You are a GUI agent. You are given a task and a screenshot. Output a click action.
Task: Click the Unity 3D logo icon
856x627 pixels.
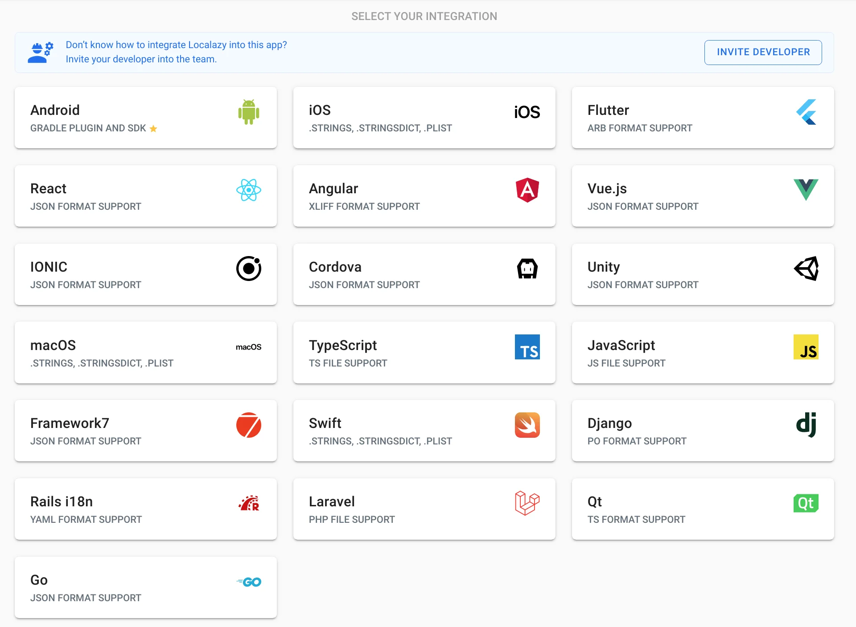pos(807,269)
